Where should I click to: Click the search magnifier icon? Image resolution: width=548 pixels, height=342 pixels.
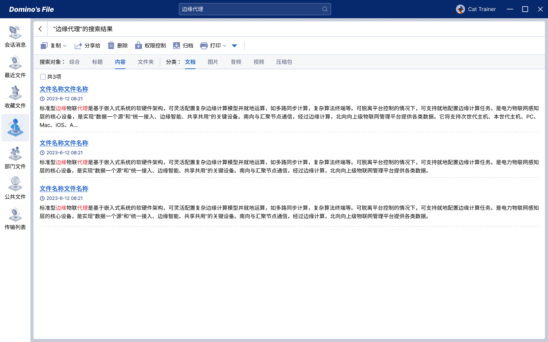click(325, 9)
